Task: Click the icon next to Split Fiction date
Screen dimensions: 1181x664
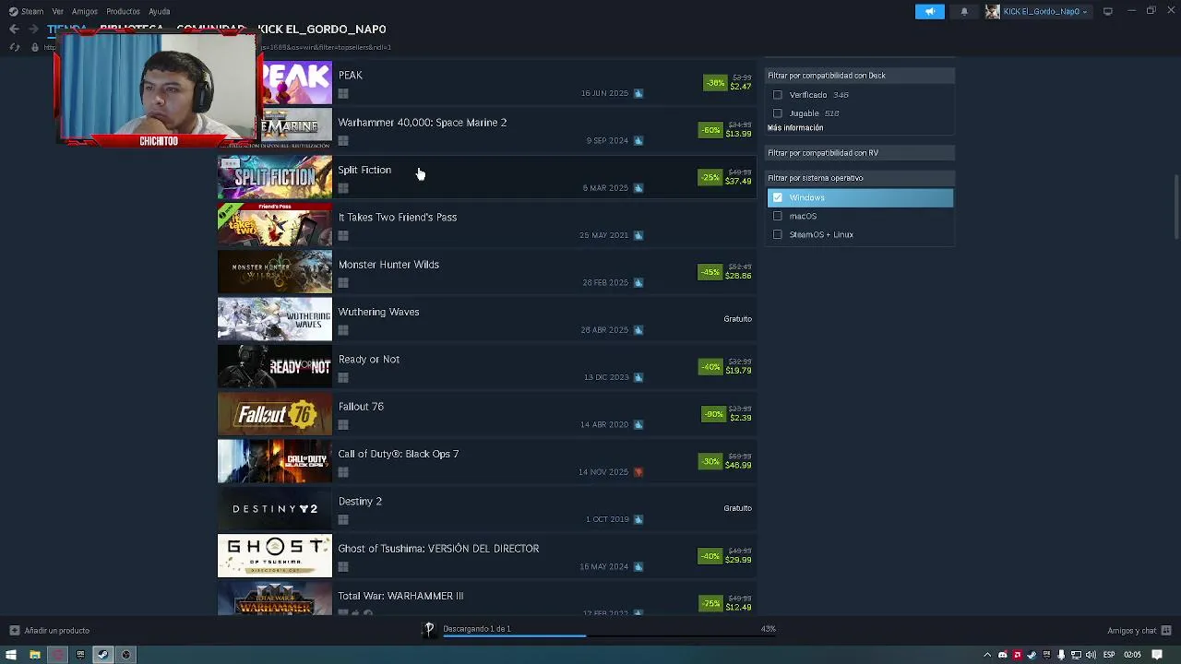Action: (638, 188)
